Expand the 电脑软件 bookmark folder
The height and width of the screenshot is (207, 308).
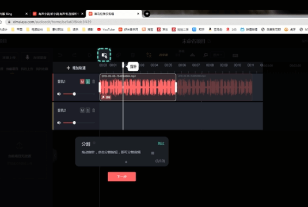coord(35,29)
